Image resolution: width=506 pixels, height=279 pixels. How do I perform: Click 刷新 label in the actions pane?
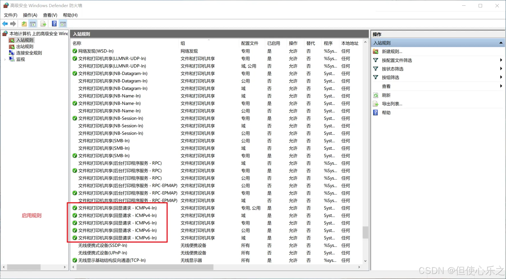tap(386, 95)
